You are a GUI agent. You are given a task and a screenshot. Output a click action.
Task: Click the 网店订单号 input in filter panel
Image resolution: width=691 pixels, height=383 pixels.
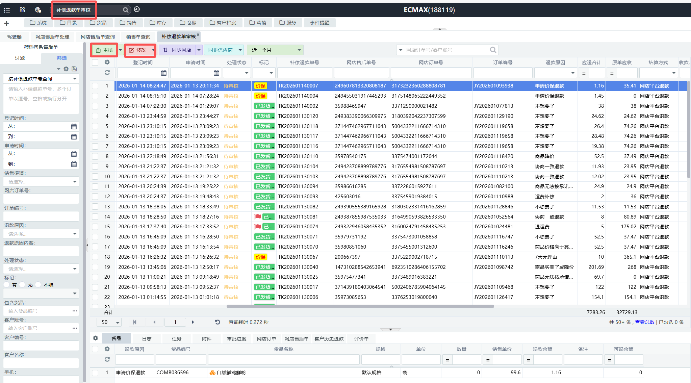coord(41,199)
